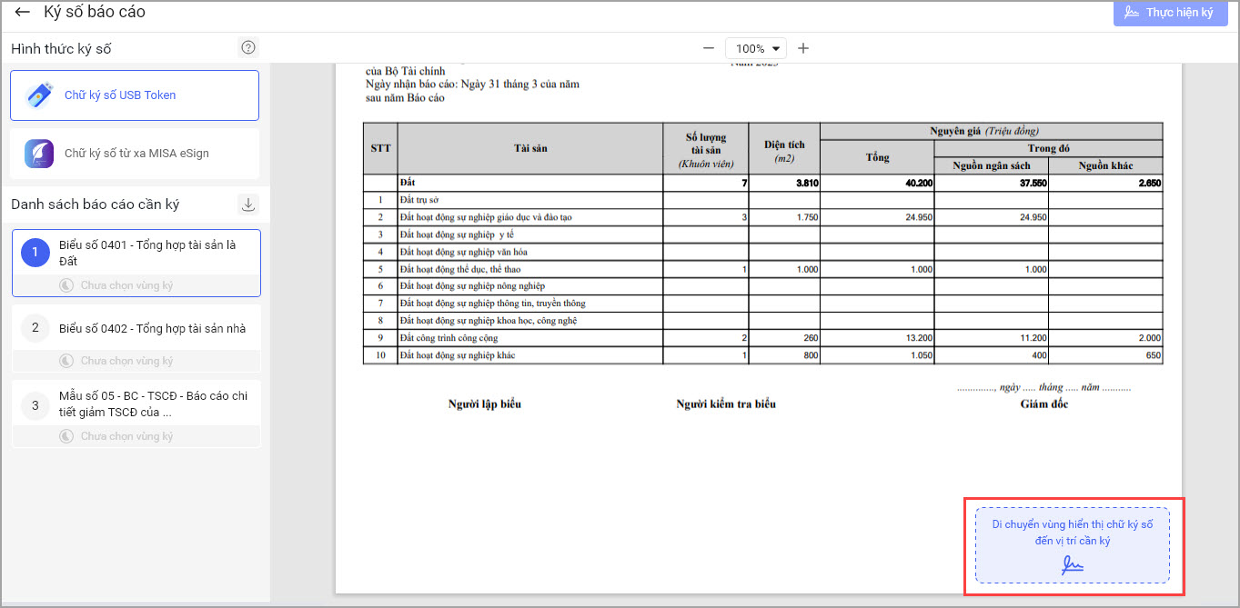Click the Nguyên giá header cell

(992, 131)
